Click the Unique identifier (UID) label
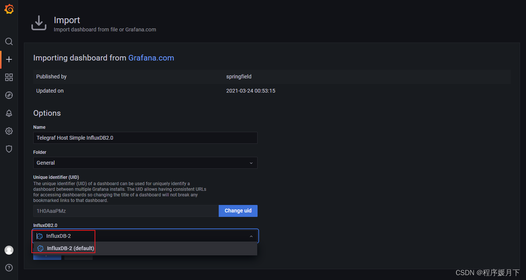This screenshot has width=526, height=280. (56, 177)
